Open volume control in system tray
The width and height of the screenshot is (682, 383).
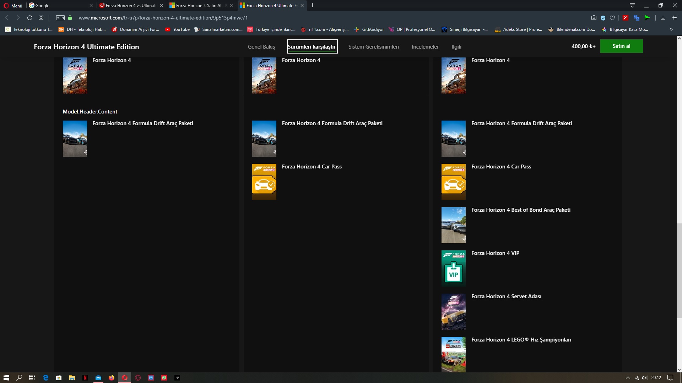pos(645,378)
